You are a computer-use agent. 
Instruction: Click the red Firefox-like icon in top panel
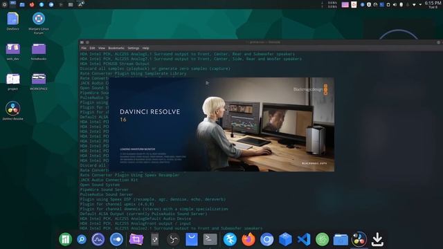pos(32,5)
